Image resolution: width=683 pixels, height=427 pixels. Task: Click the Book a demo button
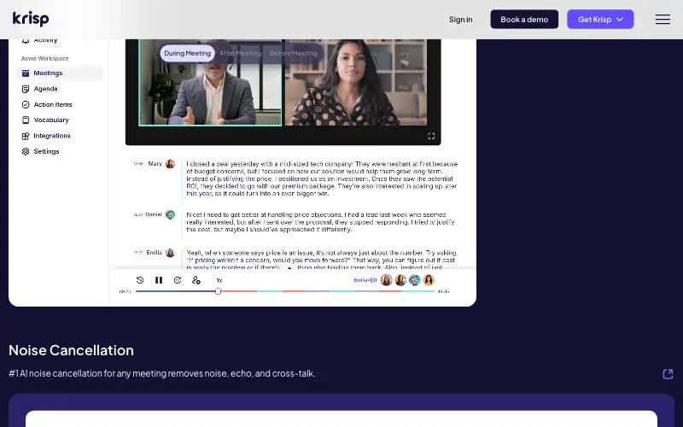(x=524, y=19)
